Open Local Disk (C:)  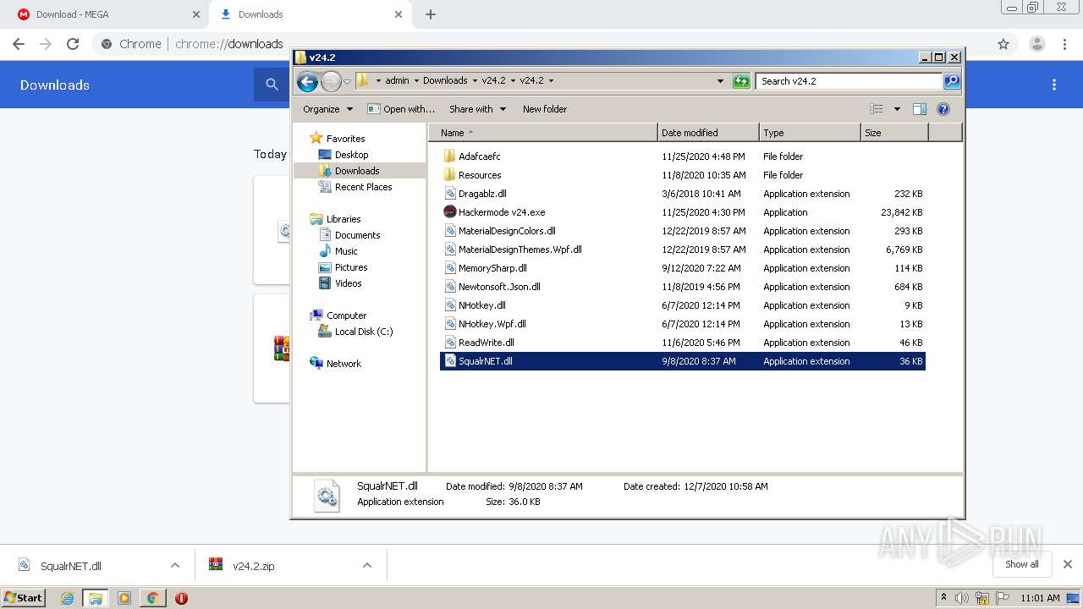pos(363,332)
